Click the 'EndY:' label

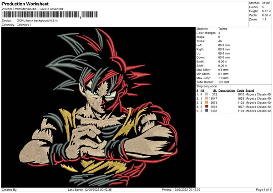pyautogui.click(x=200, y=66)
